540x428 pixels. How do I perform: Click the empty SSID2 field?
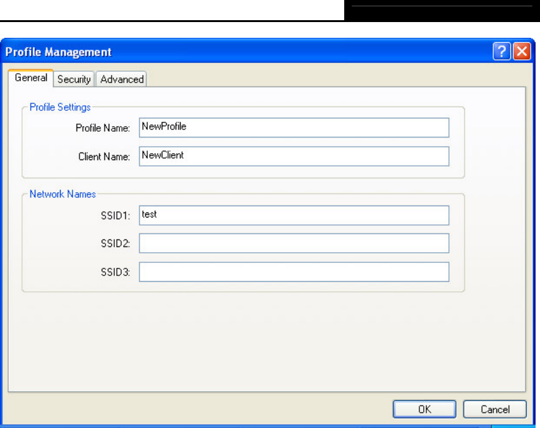tap(294, 243)
